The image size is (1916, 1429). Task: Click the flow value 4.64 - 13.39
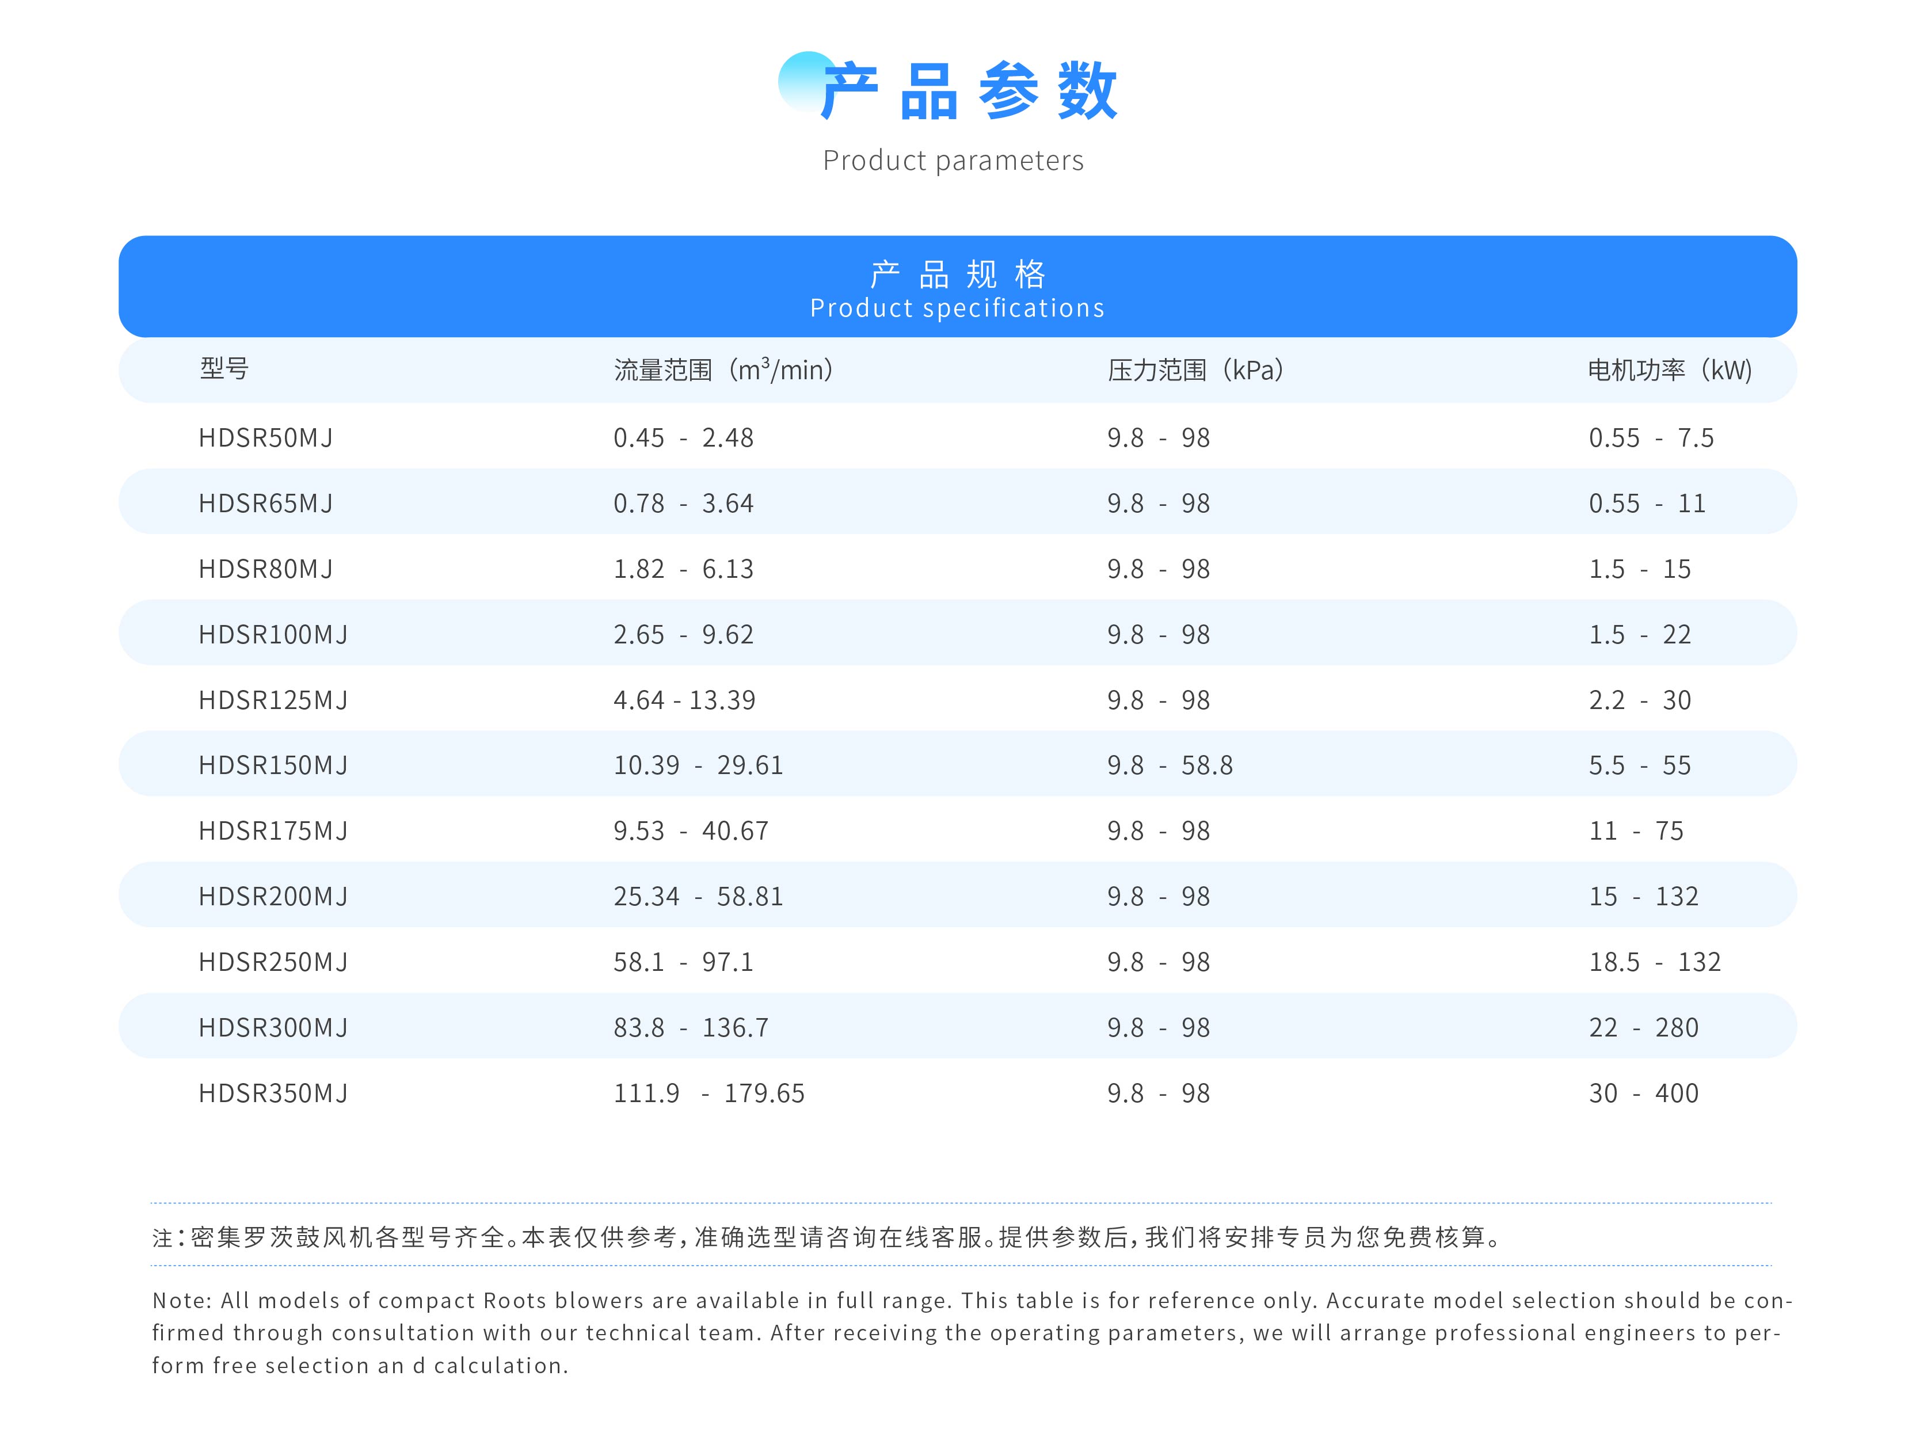684,700
